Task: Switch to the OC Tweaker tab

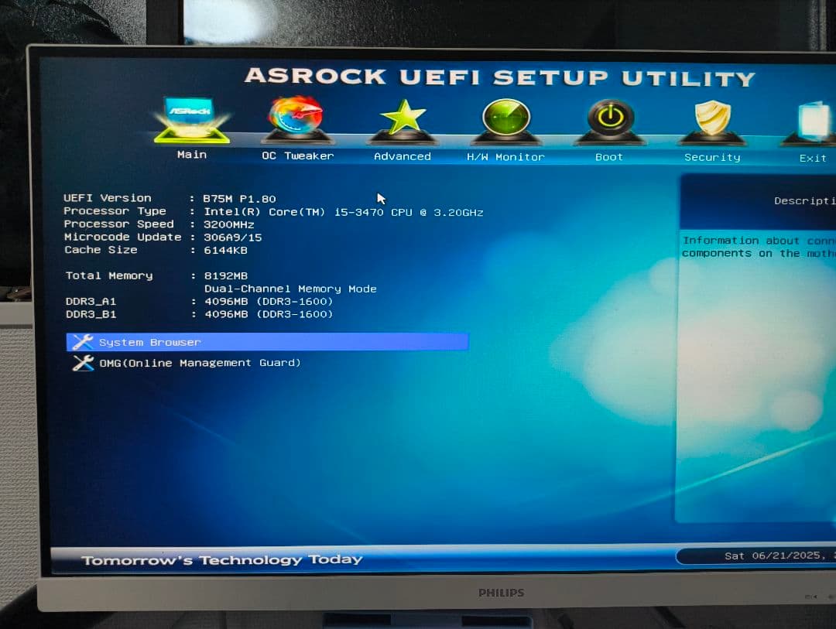Action: coord(296,156)
